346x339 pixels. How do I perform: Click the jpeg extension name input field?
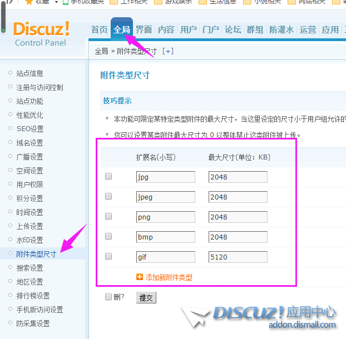[165, 197]
